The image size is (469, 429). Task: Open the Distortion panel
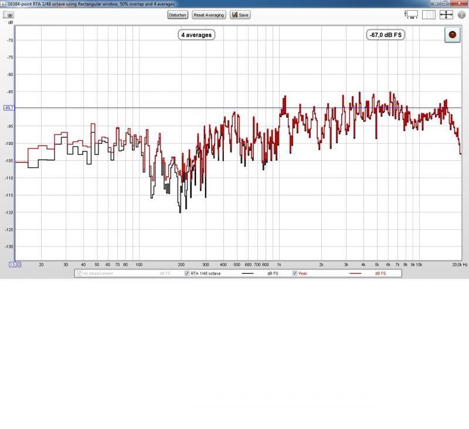click(x=178, y=15)
